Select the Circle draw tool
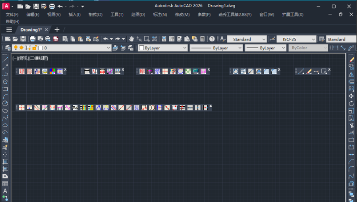The image size is (357, 202). click(5, 103)
